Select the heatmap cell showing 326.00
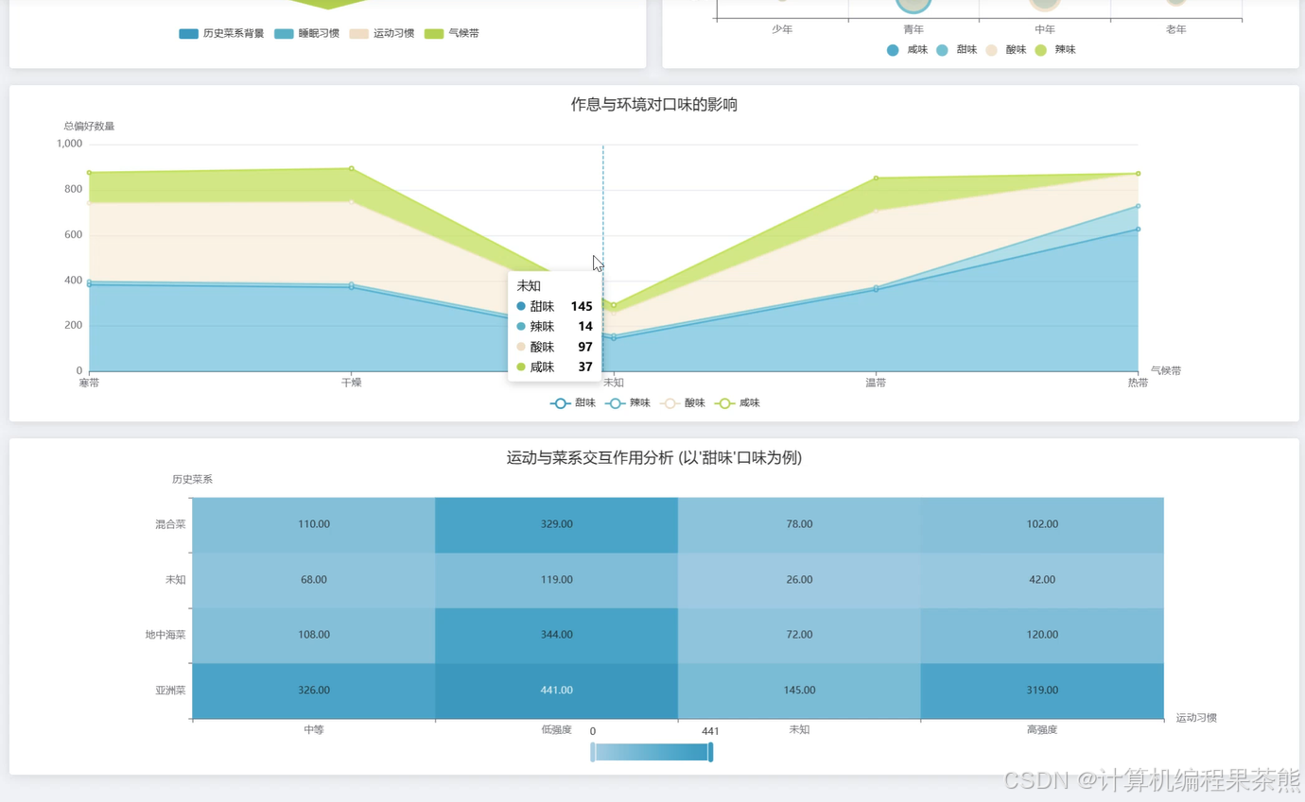 pos(314,691)
